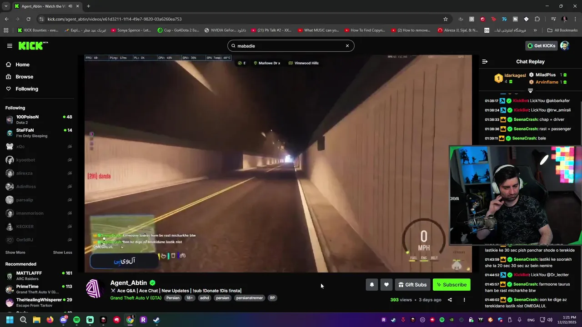Open TheHealingWhisperer recommended channel

click(x=39, y=302)
